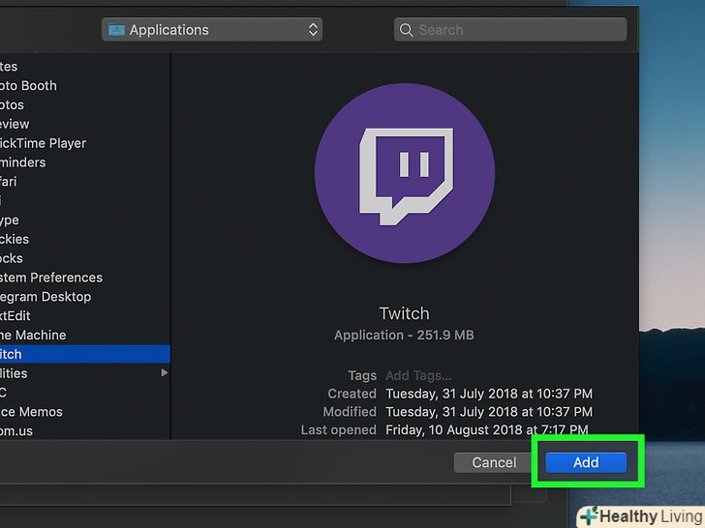Viewport: 705px width, 528px height.
Task: Click the blue Add button
Action: pos(586,462)
